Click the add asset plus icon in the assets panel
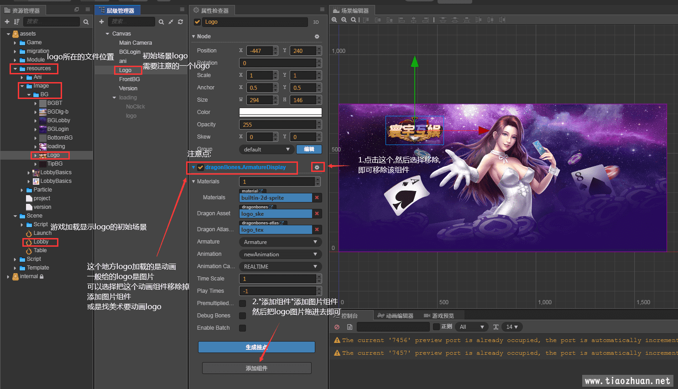The height and width of the screenshot is (389, 678). (7, 21)
